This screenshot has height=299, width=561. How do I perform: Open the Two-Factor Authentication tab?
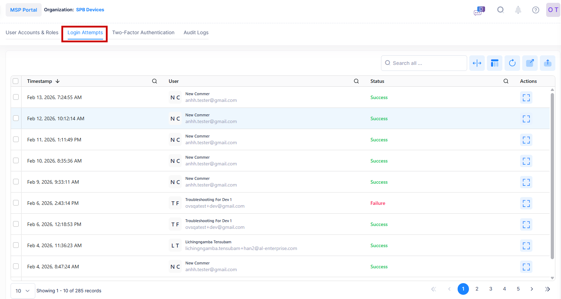[x=143, y=32]
